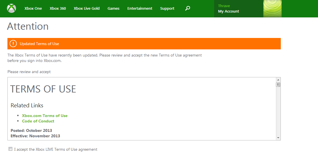318x155 pixels.
Task: Open the Games menu
Action: pyautogui.click(x=113, y=9)
